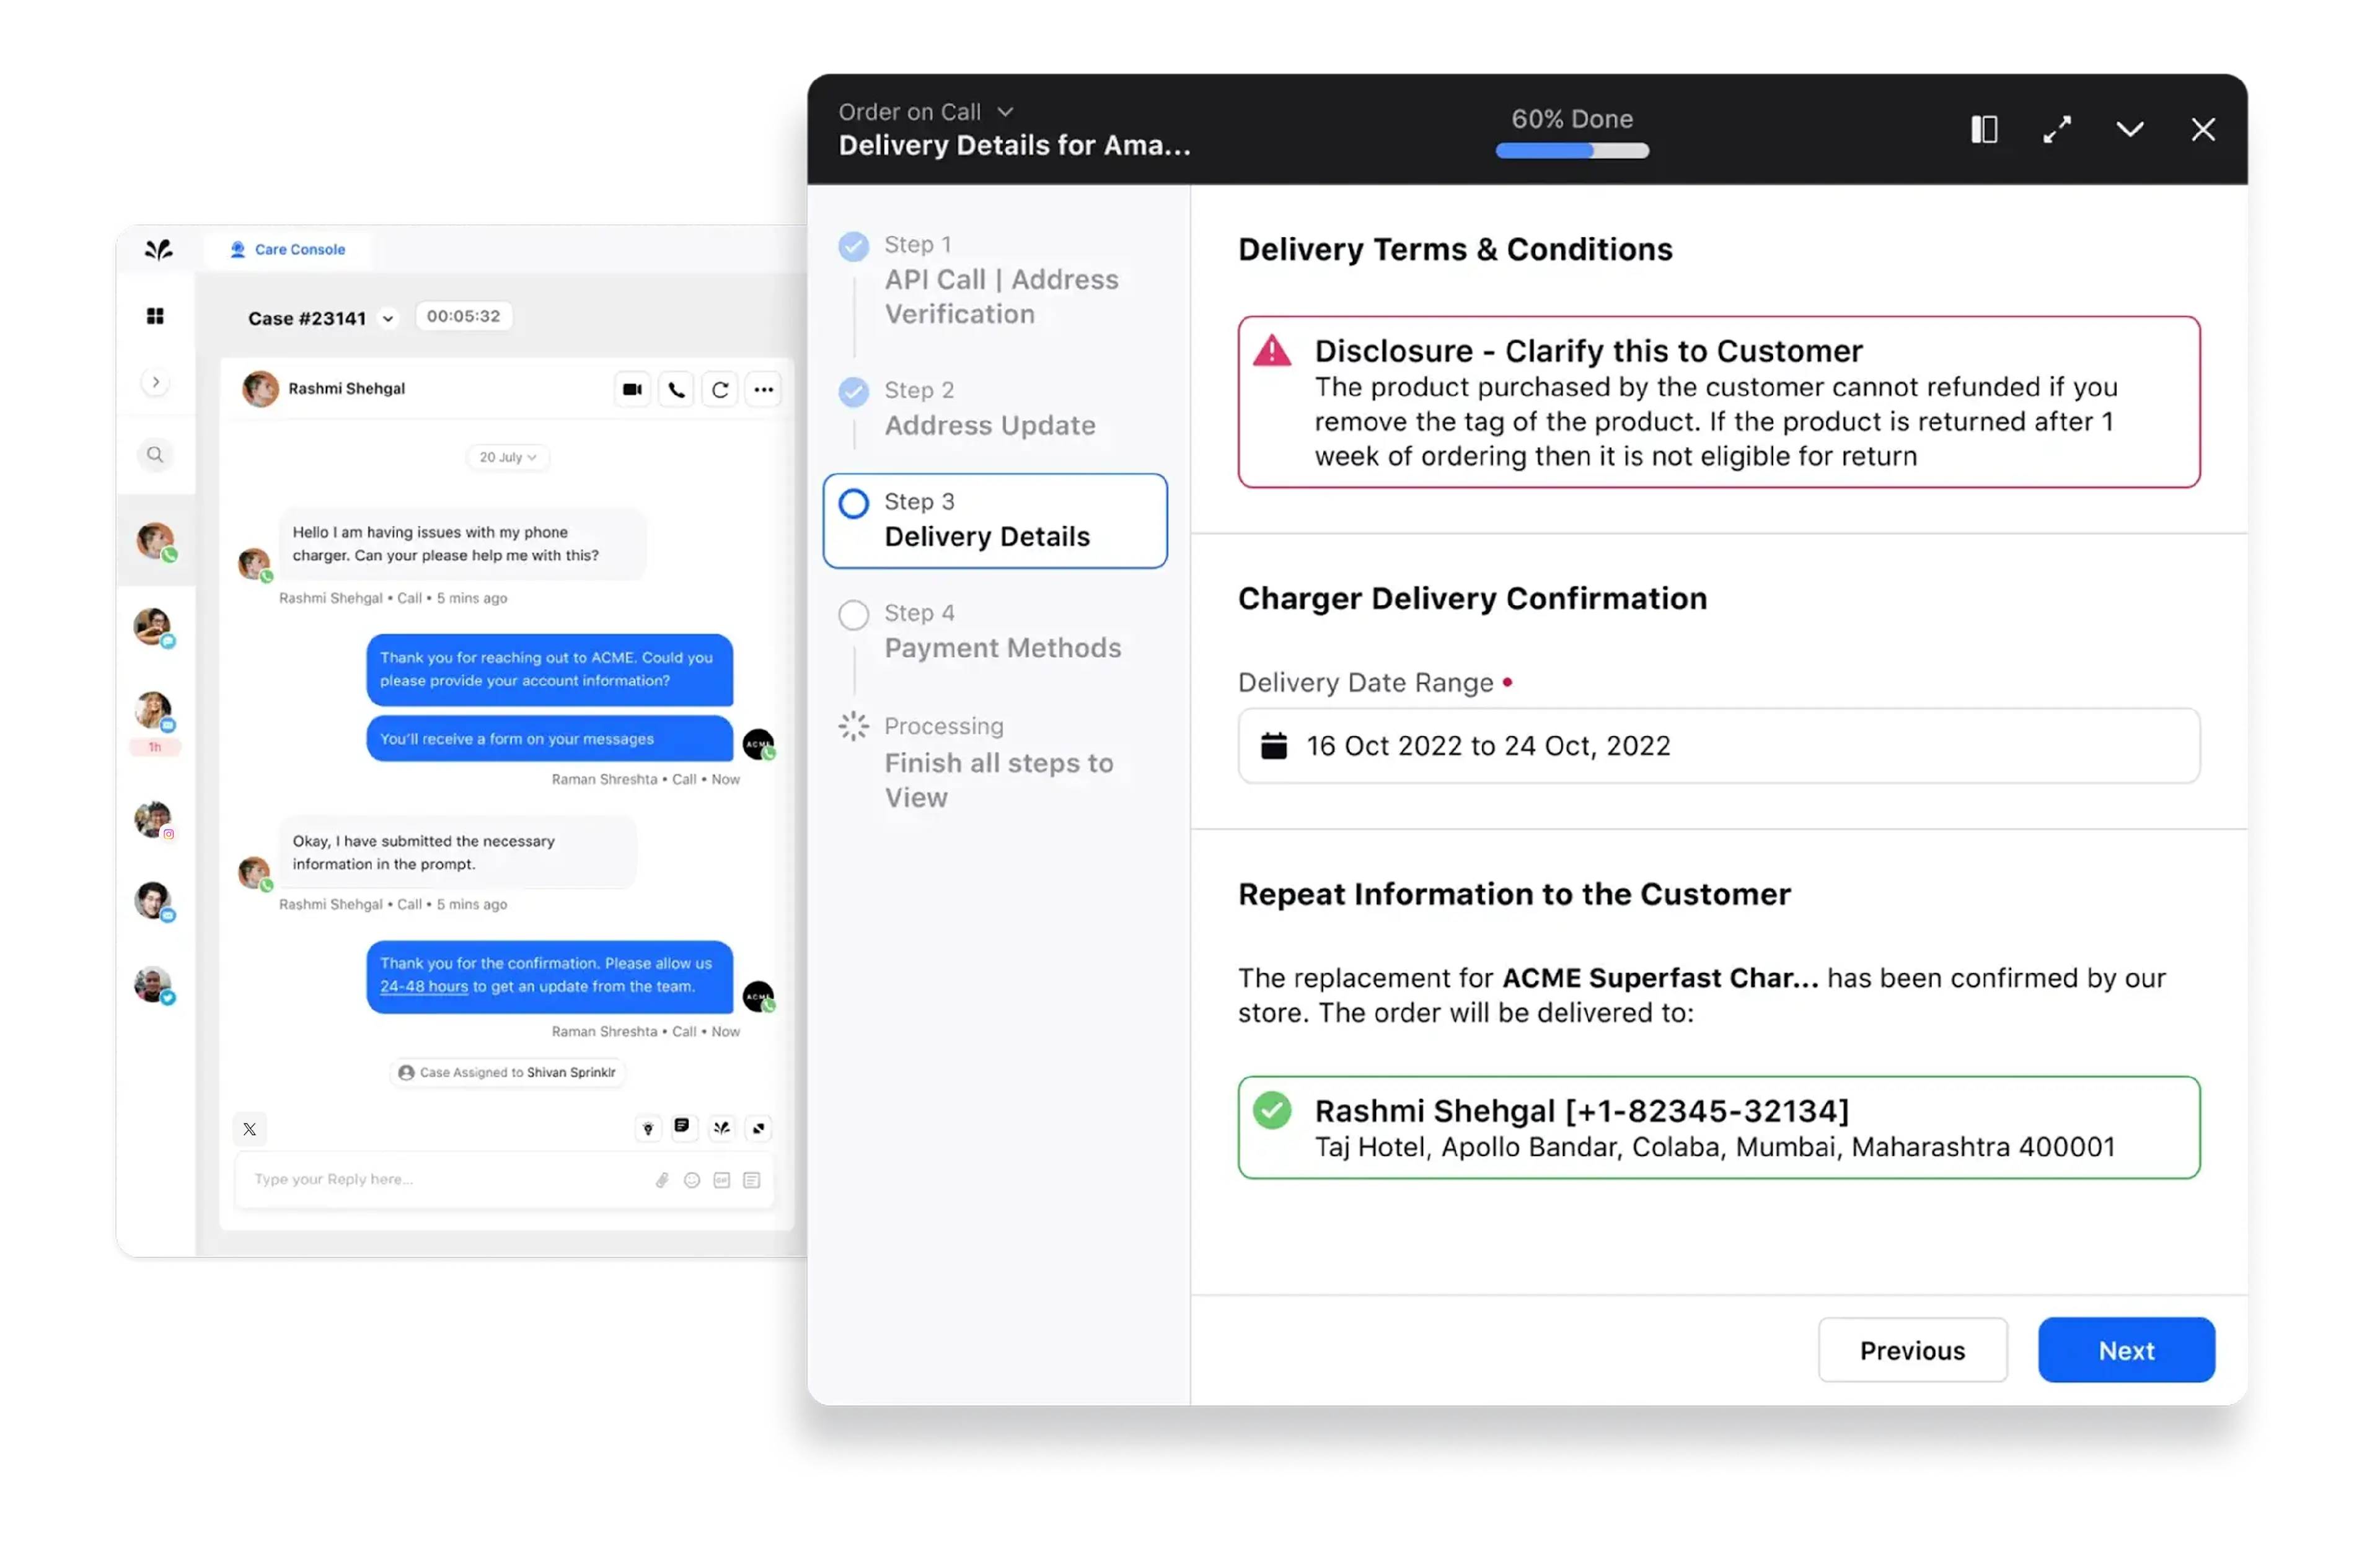
Task: Select Step 4 Payment Methods
Action: tap(1001, 631)
